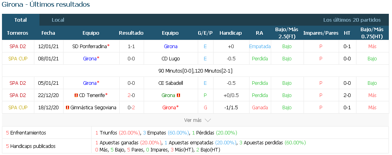392x155 pixels.
Task: Click the Handicap column header
Action: pyautogui.click(x=231, y=33)
